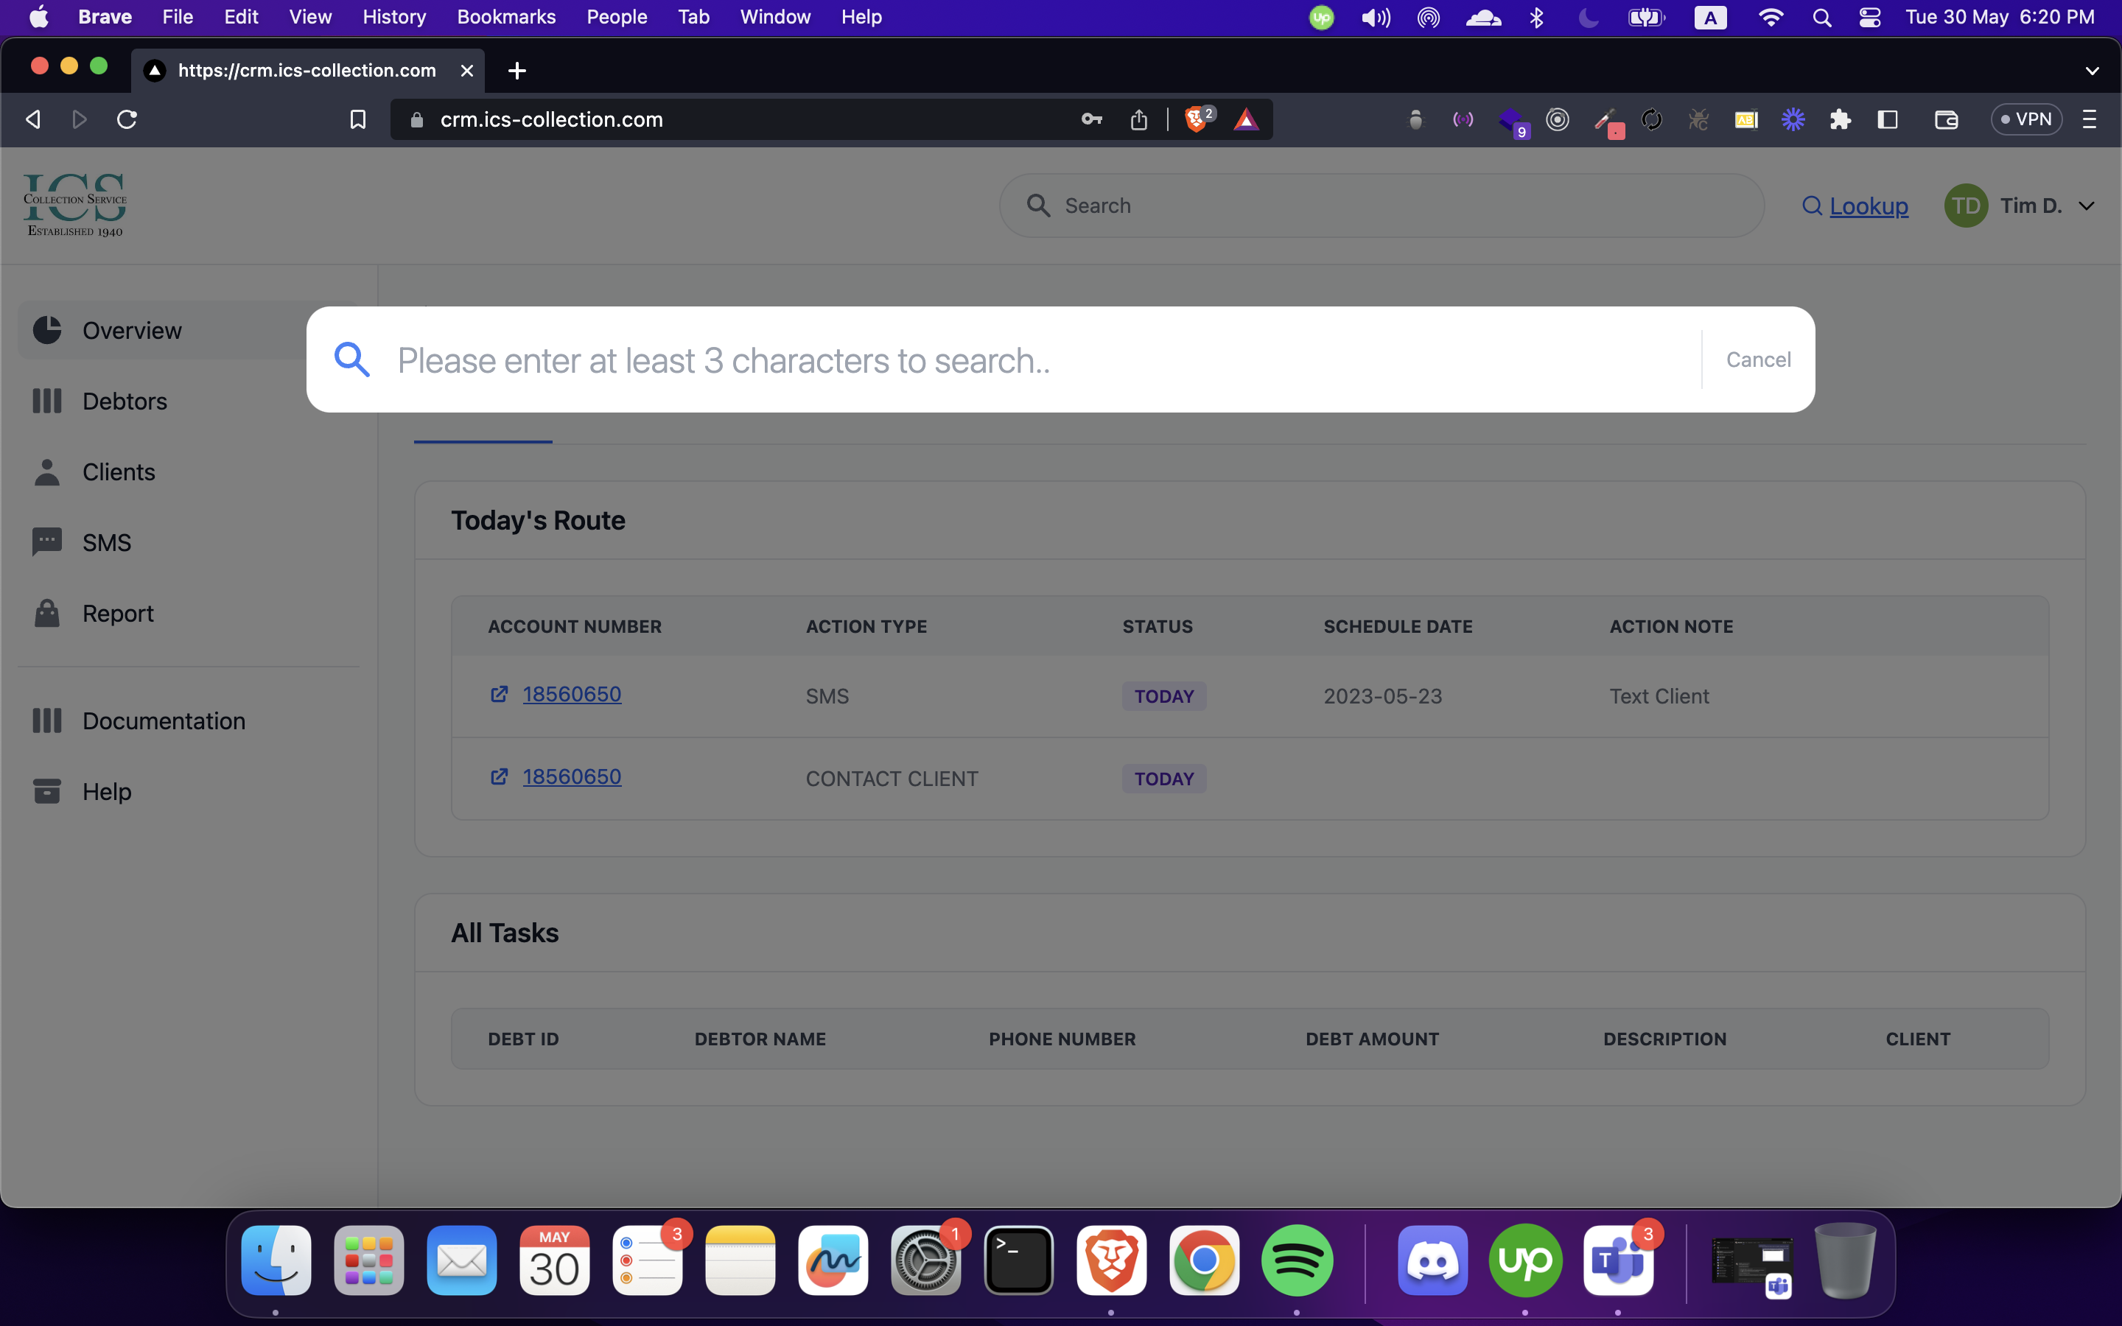Open the History menu in menu bar
This screenshot has height=1326, width=2122.
click(x=393, y=18)
